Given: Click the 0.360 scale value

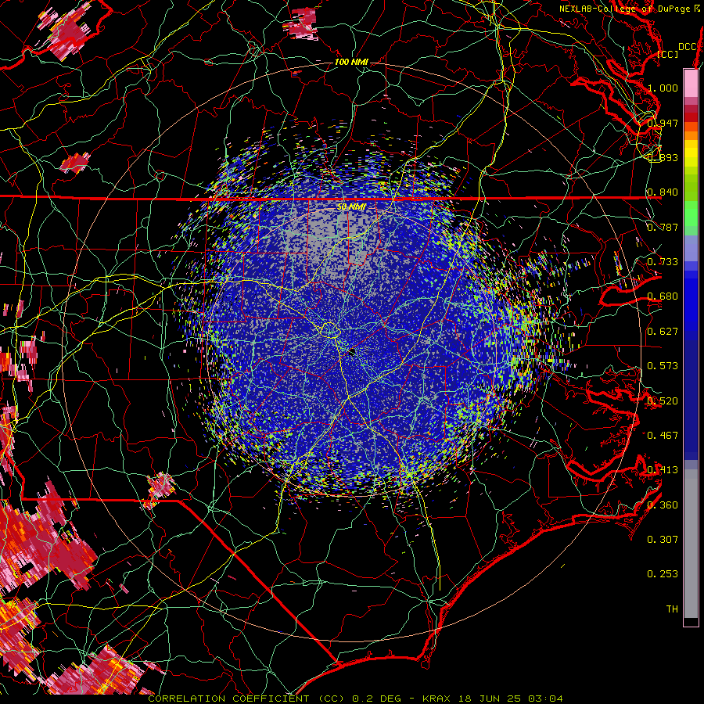Looking at the screenshot, I should (663, 505).
